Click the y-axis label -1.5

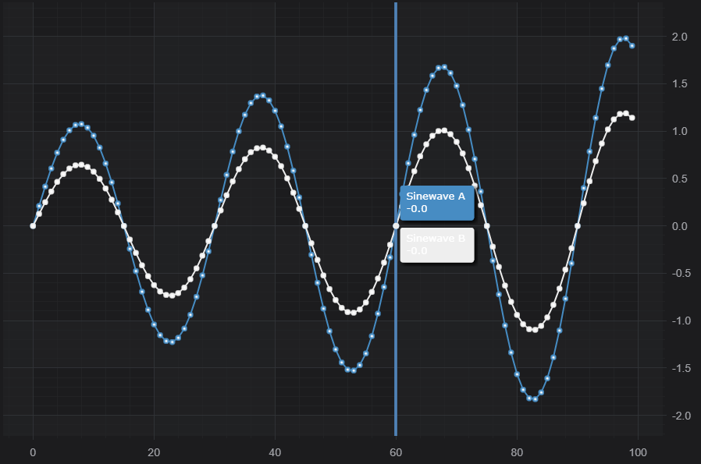[x=678, y=368]
